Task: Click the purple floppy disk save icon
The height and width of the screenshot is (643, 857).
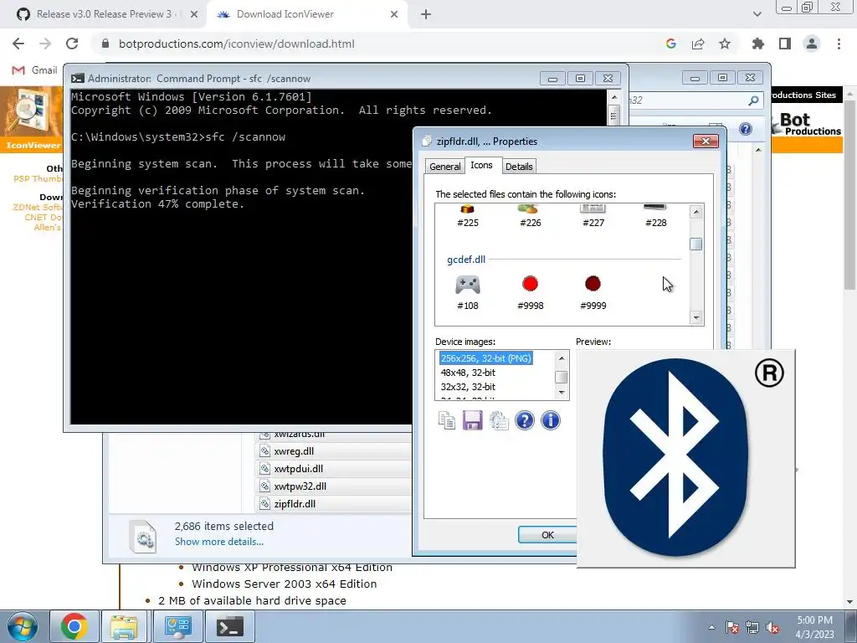Action: [x=472, y=420]
